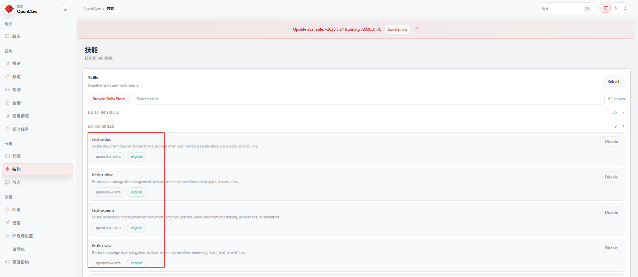Expand the BUILT-IN SKILLS group
Image resolution: width=638 pixels, height=277 pixels.
pos(356,113)
